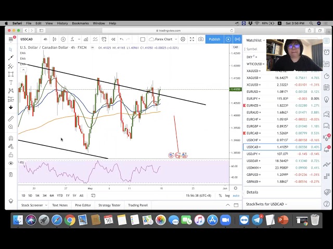Select the 1Y date range button
The width and height of the screenshot is (333, 249).
(x=67, y=196)
